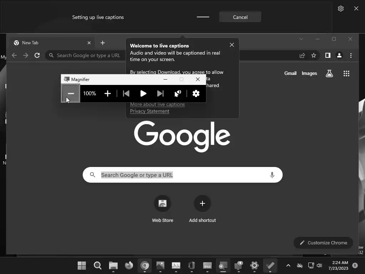Start voice search with microphone icon

pyautogui.click(x=272, y=175)
